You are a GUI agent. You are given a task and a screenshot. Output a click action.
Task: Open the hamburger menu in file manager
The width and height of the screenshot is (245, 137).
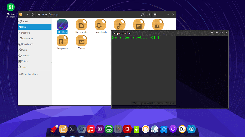coord(155,14)
